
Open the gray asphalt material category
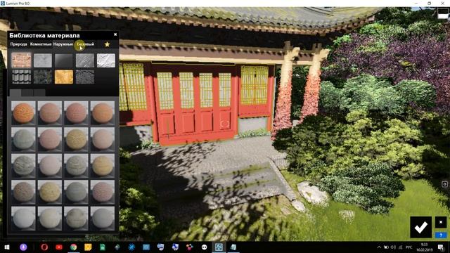click(85, 77)
